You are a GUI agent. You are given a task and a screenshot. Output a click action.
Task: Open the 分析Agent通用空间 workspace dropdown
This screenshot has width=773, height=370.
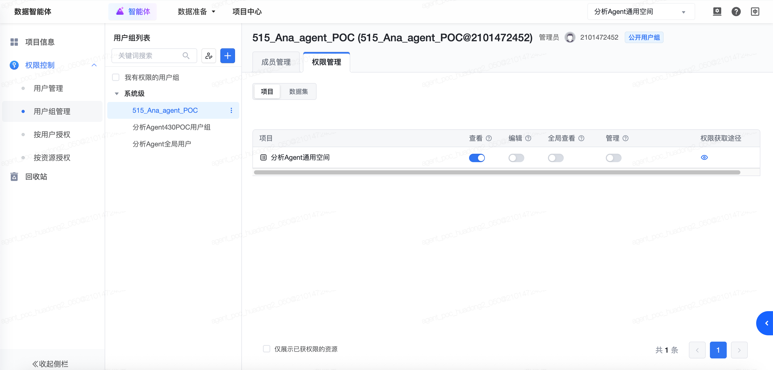click(641, 12)
